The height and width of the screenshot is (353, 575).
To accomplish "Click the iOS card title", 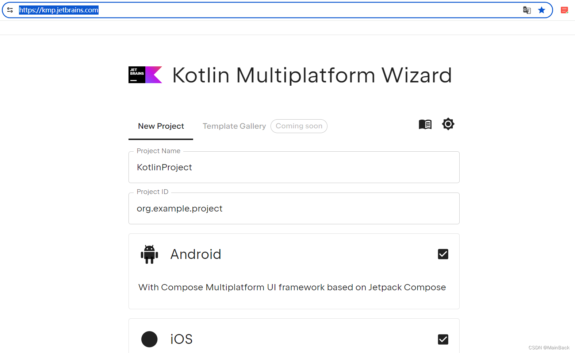I will tap(181, 339).
